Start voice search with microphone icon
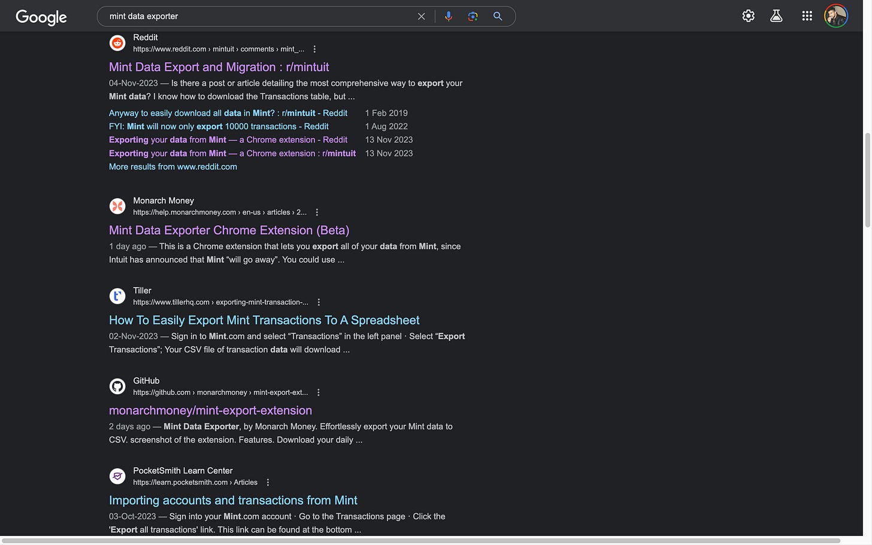 point(448,16)
